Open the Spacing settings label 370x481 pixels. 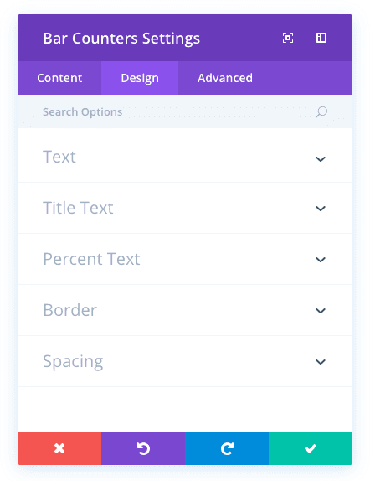[73, 362]
